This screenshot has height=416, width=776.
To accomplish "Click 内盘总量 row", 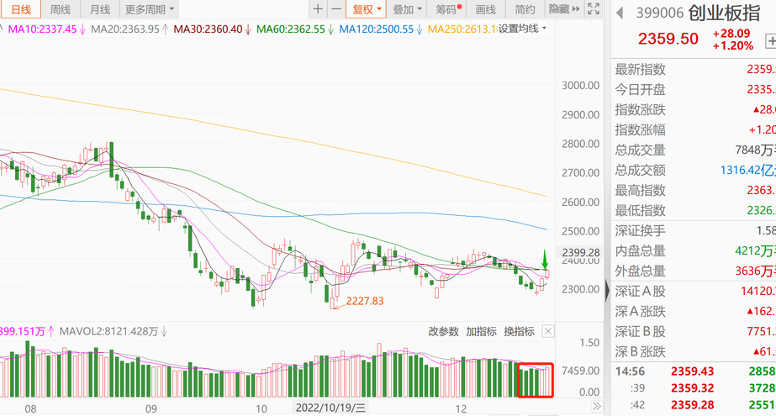I will [x=694, y=250].
